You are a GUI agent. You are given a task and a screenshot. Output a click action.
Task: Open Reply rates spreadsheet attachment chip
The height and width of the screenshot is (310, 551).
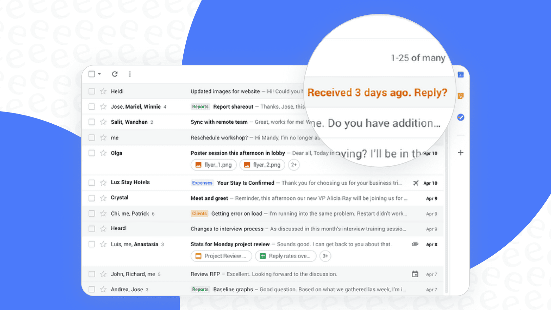click(x=286, y=256)
